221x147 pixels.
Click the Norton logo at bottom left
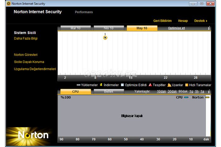33,135
